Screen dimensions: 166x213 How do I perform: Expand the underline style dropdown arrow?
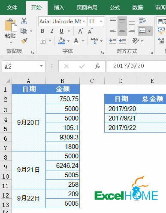click(69, 31)
